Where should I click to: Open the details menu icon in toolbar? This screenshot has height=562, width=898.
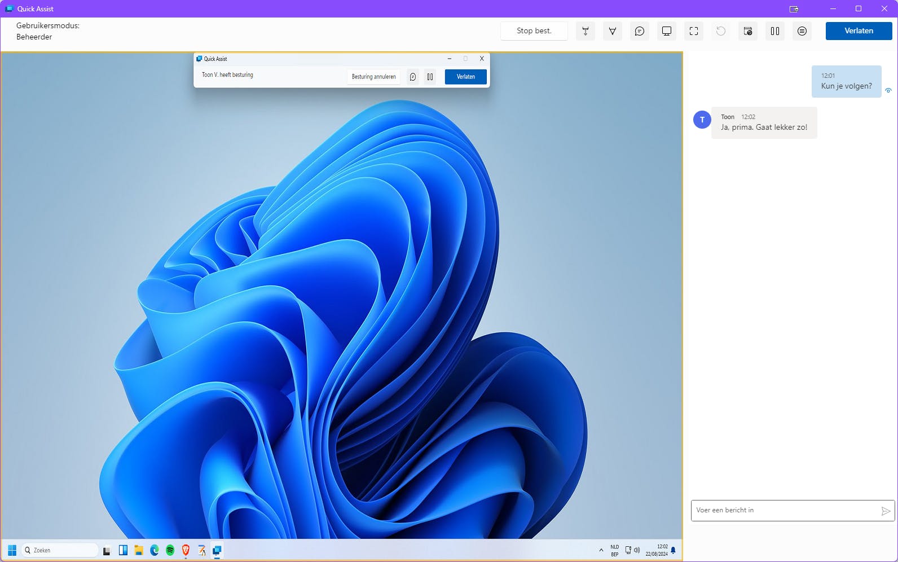coord(802,31)
